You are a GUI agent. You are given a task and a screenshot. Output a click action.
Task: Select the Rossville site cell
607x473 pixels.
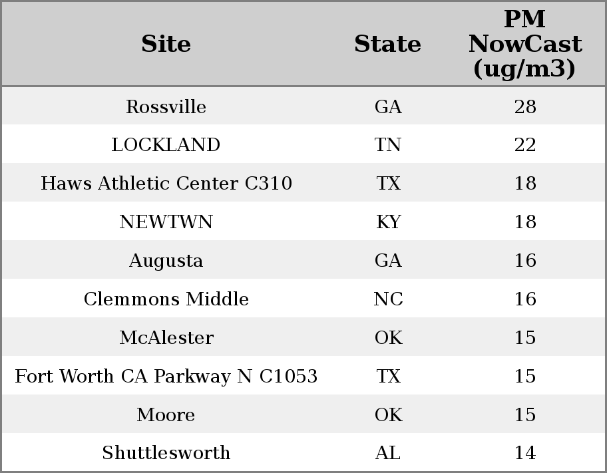point(166,106)
